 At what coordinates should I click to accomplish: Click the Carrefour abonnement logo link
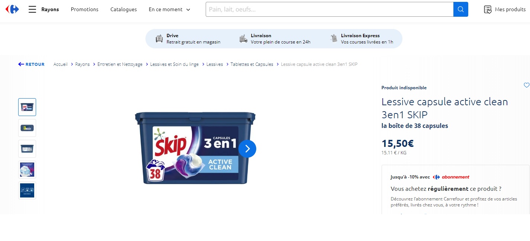(451, 177)
